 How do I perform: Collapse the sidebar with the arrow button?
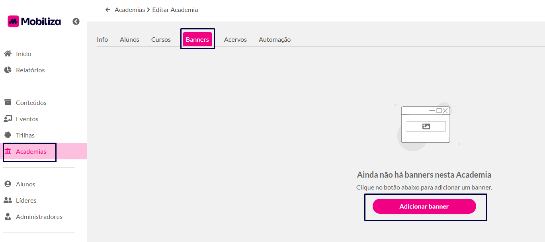pyautogui.click(x=76, y=21)
